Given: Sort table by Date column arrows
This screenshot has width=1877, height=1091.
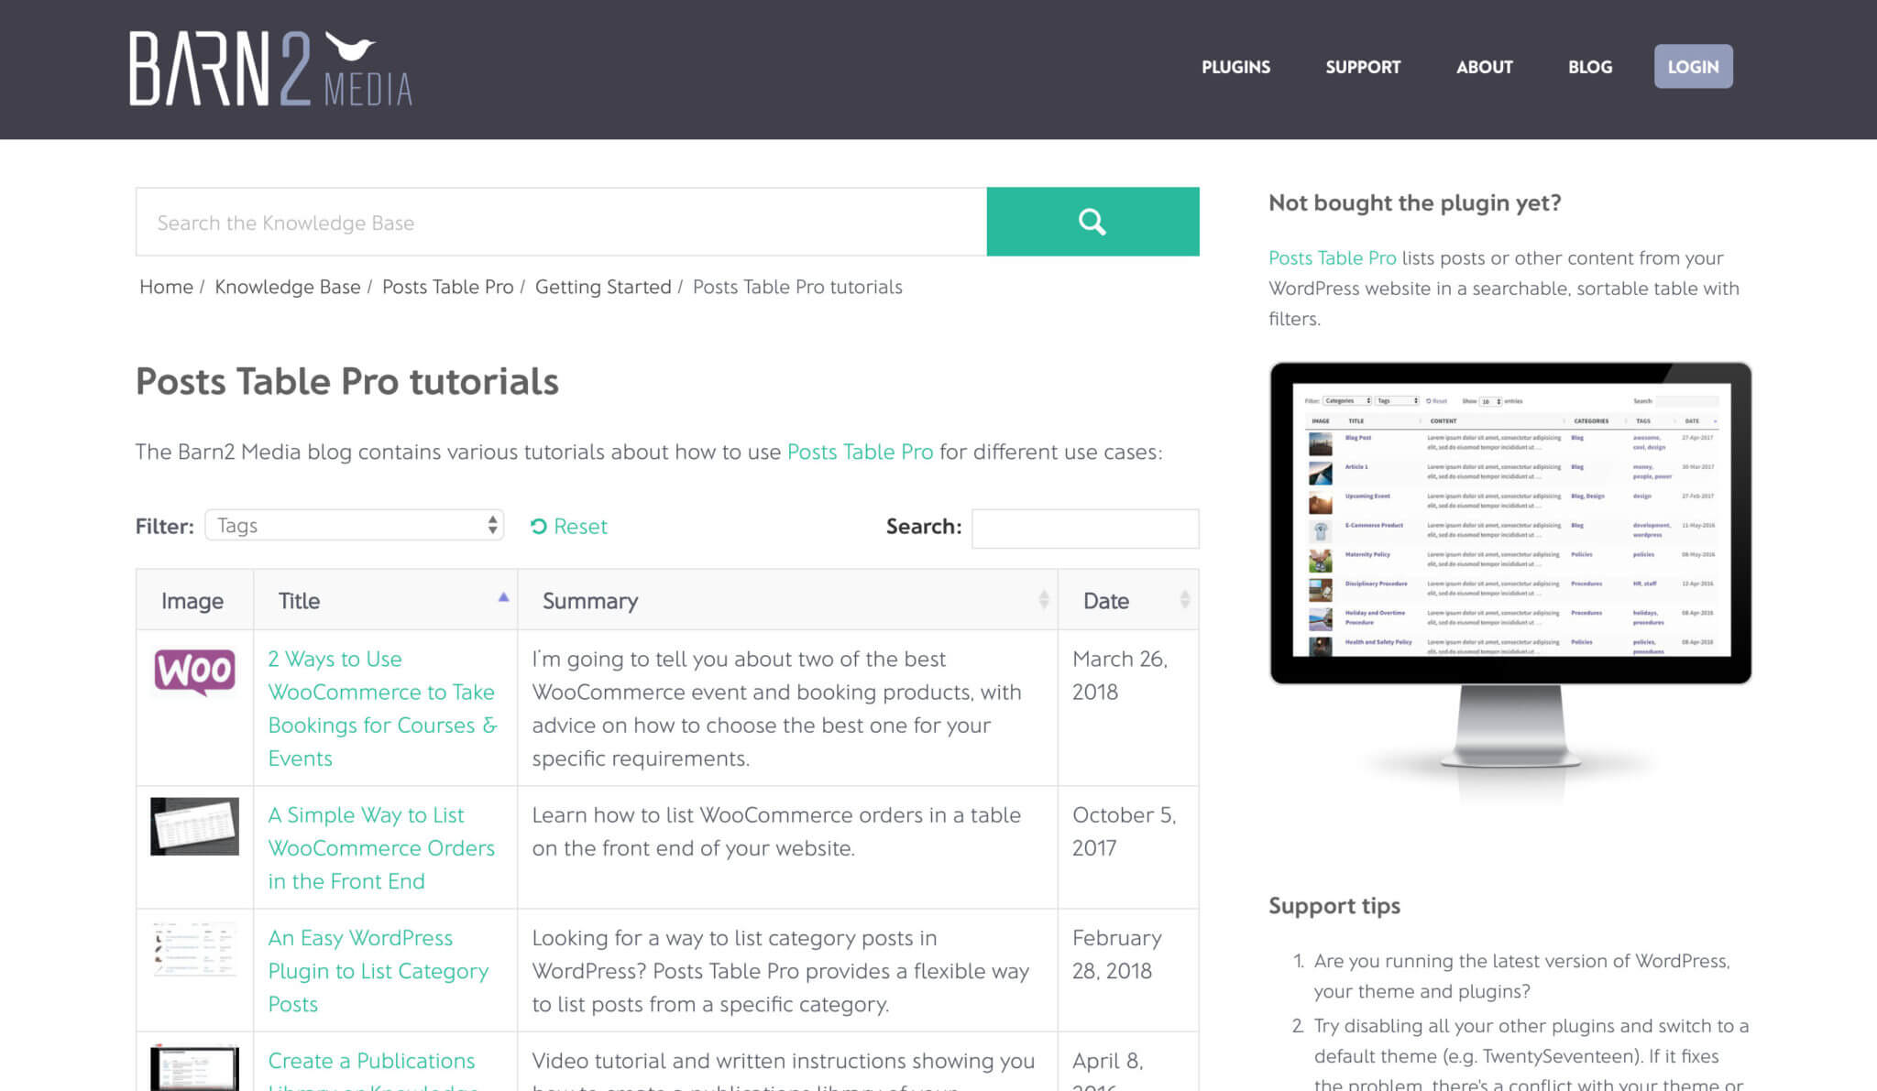Looking at the screenshot, I should pyautogui.click(x=1184, y=600).
